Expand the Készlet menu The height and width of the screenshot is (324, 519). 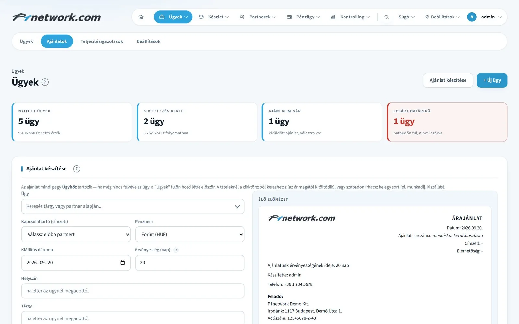click(x=214, y=17)
